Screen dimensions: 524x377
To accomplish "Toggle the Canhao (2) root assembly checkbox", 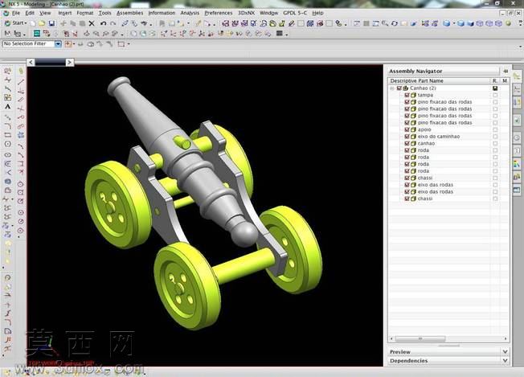I will (399, 88).
